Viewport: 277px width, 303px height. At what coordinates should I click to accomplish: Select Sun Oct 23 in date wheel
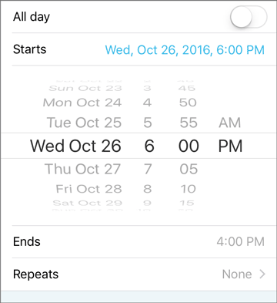pyautogui.click(x=85, y=89)
